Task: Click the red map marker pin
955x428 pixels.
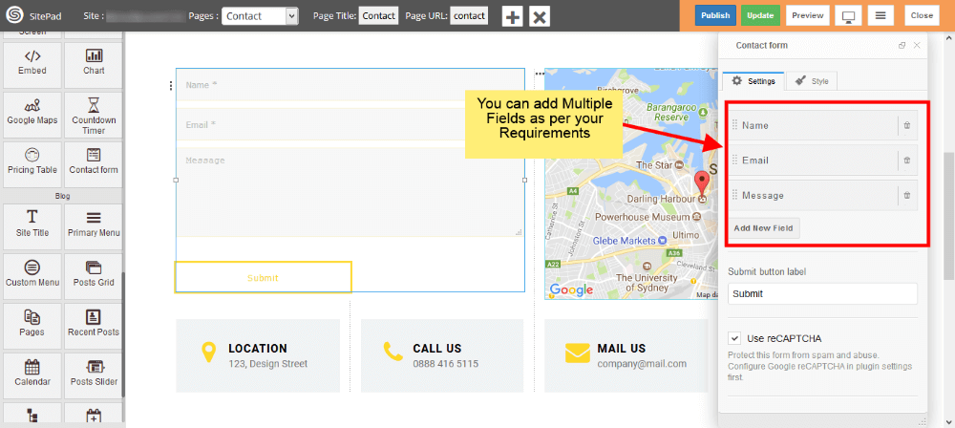Action: point(702,185)
